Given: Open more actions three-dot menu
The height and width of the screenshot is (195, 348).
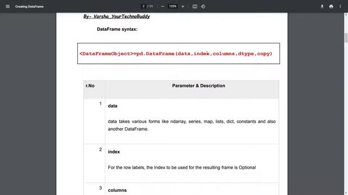Looking at the screenshot, I should coord(340,6).
